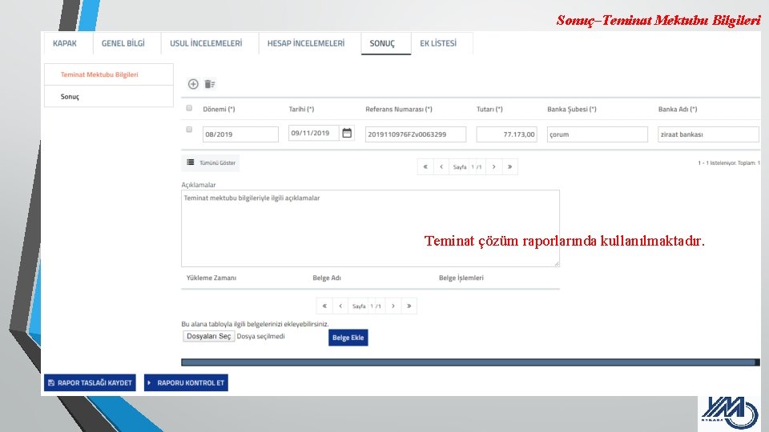Click Banka Adı field with ziraat bankası
769x432 pixels.
point(708,134)
